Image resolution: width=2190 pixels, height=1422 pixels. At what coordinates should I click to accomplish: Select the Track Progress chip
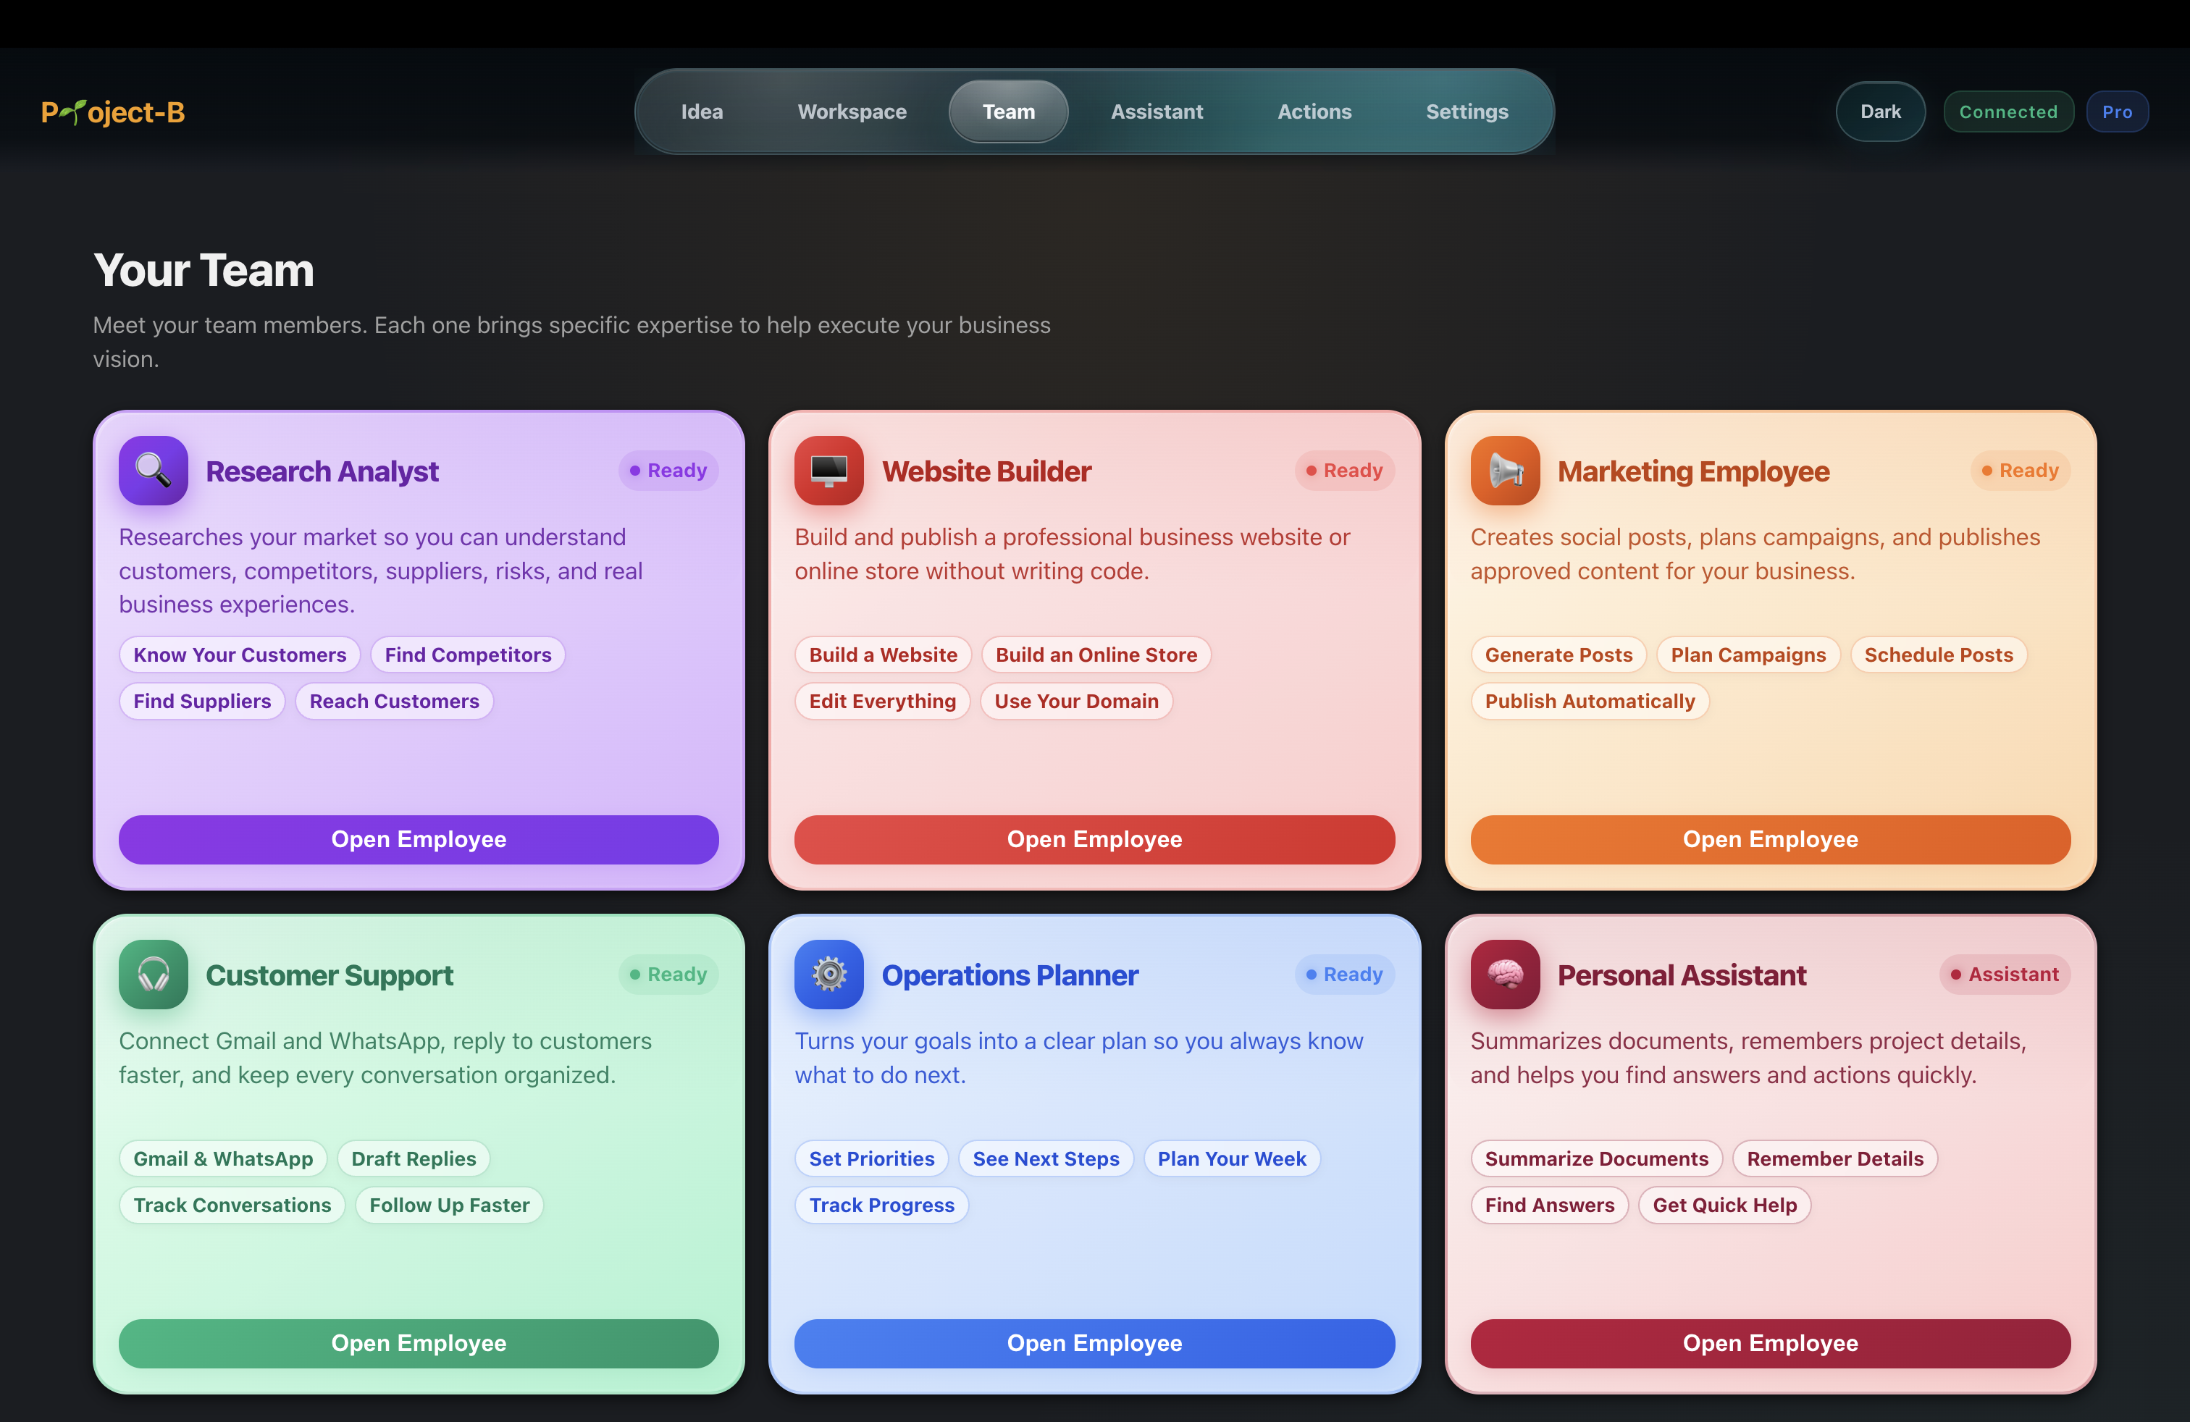(881, 1205)
